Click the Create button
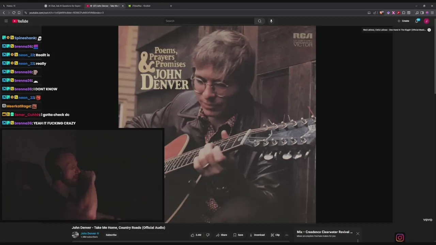Screen dimensions: 436x245 (x=403, y=21)
